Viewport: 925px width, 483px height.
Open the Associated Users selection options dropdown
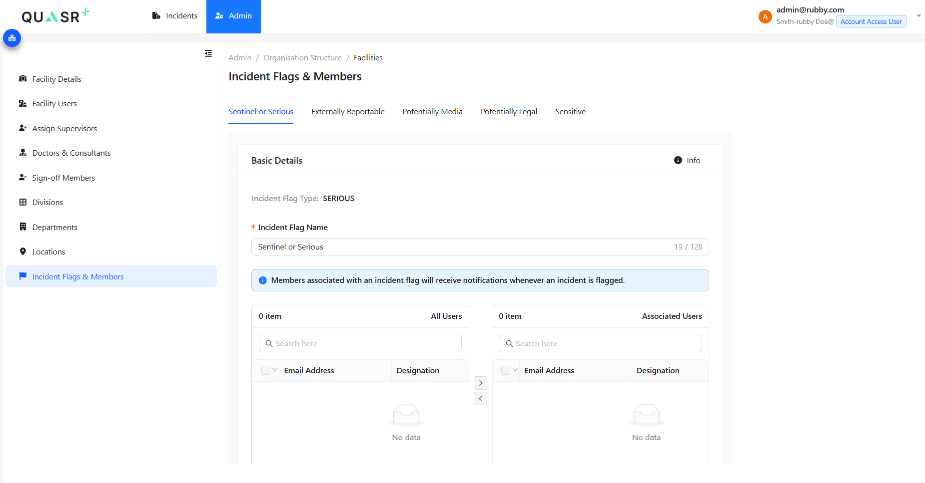tap(514, 370)
